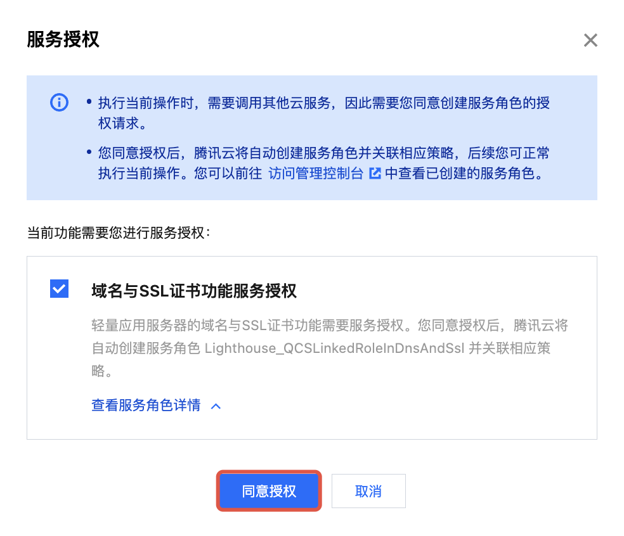Collapse role details using the up chevron
Image resolution: width=624 pixels, height=536 pixels.
click(x=216, y=406)
